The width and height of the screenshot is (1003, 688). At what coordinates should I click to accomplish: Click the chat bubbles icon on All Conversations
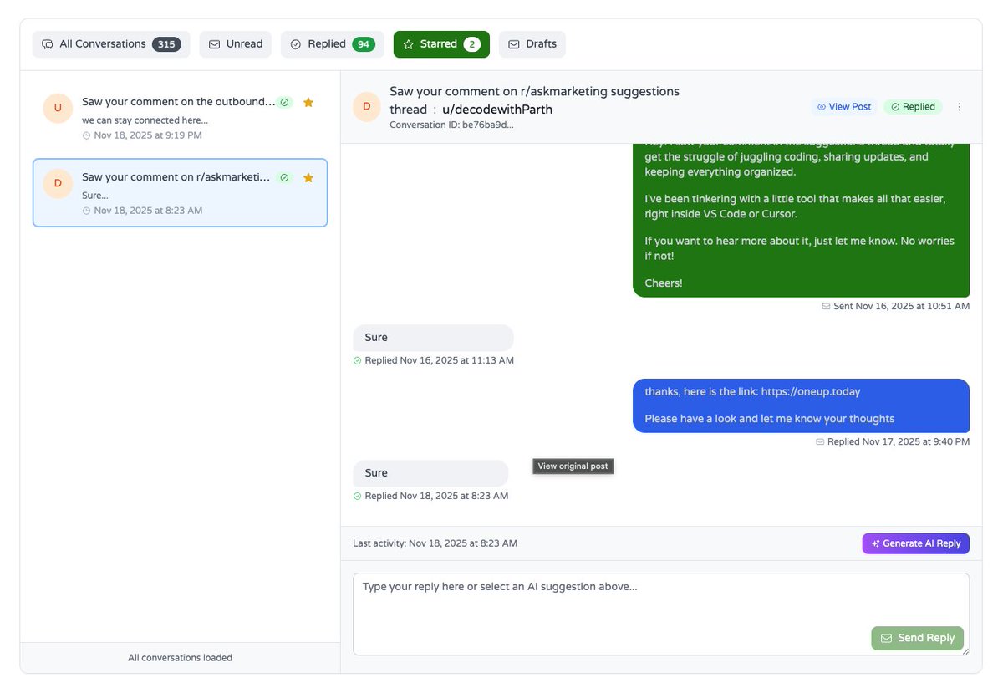[48, 44]
